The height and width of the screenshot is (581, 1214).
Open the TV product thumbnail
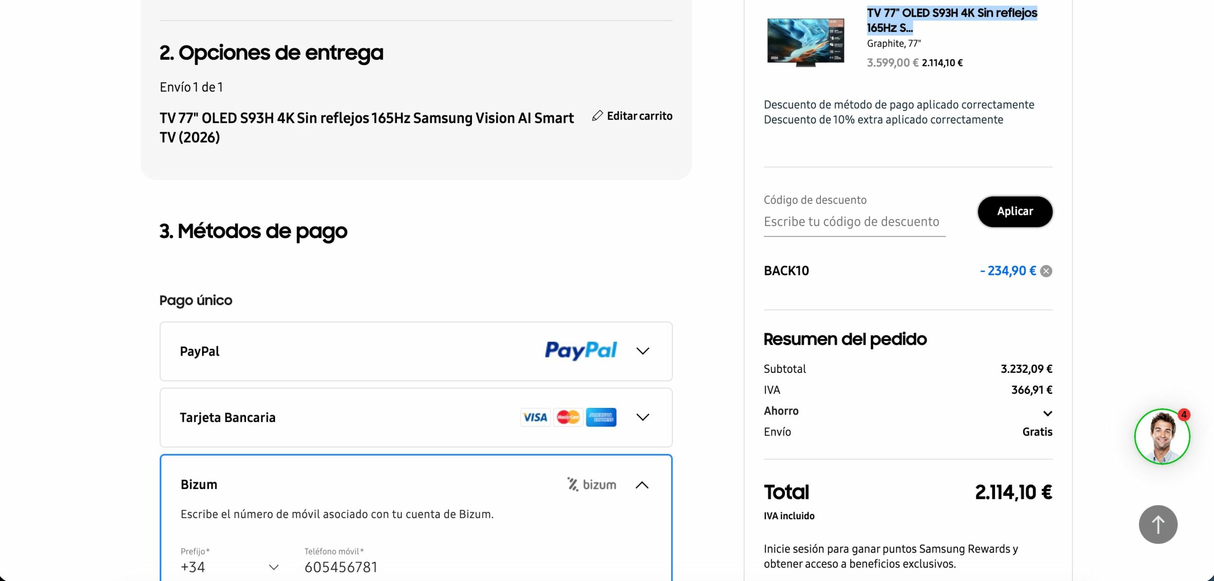click(x=805, y=43)
